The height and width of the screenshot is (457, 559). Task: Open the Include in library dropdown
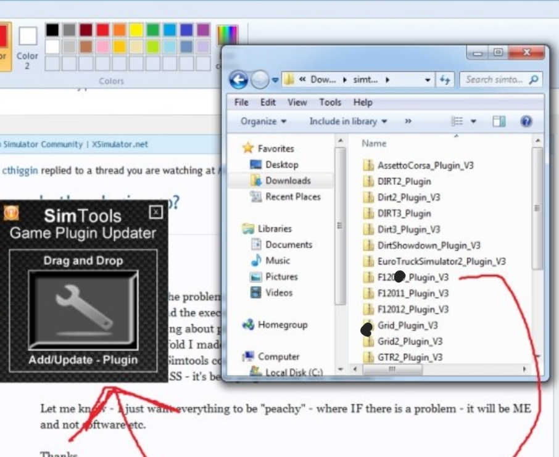[348, 121]
